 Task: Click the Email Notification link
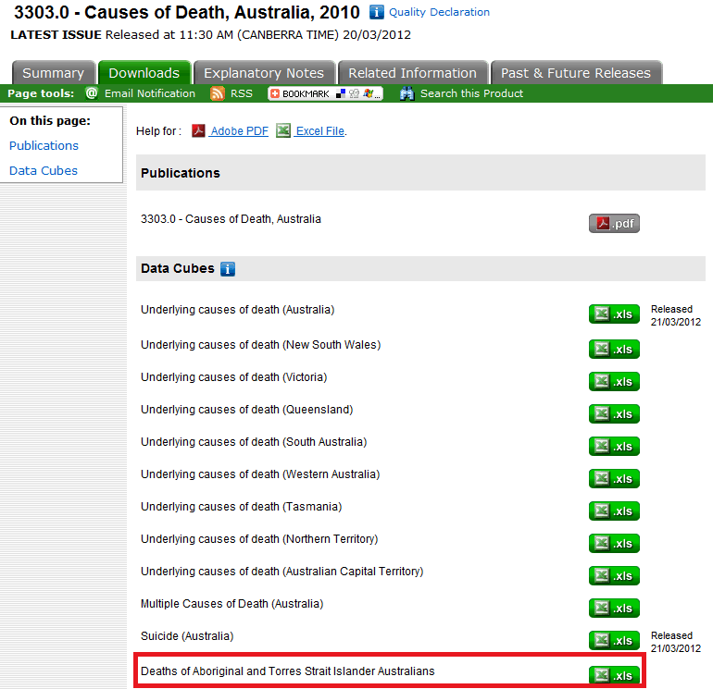149,93
